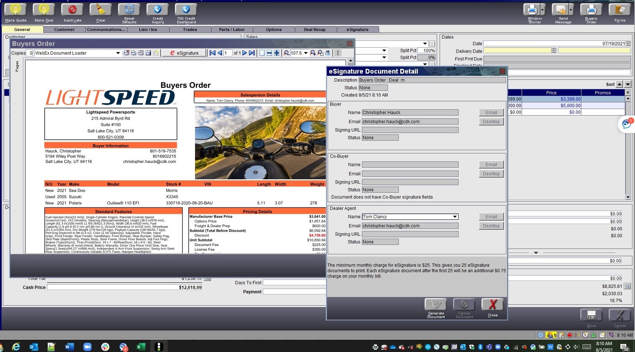The image size is (635, 352).
Task: Click the Reset Defaults icon
Action: coord(129,9)
